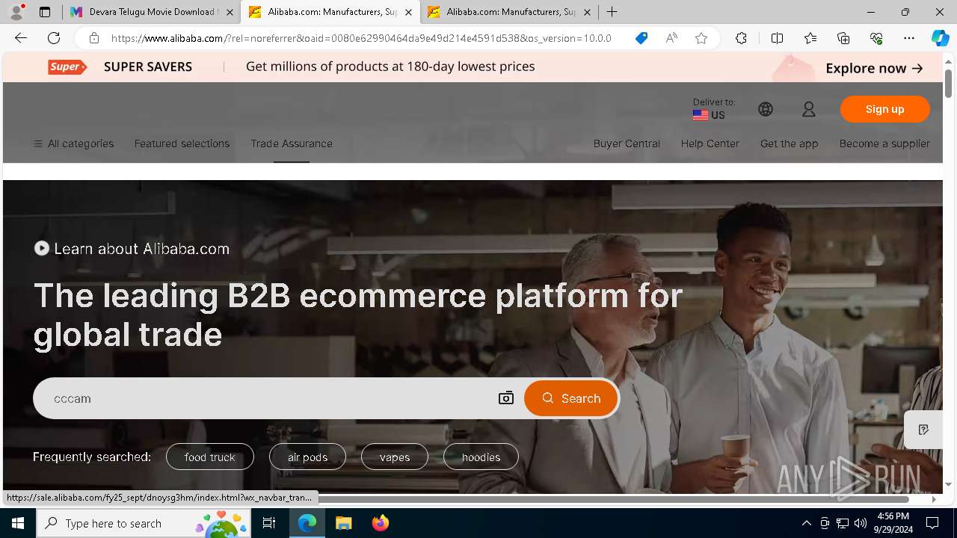Refresh the page with reload icon

tap(54, 38)
